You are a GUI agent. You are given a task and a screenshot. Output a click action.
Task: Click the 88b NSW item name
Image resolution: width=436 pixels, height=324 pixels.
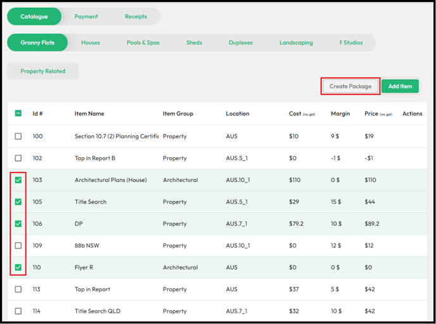(87, 245)
